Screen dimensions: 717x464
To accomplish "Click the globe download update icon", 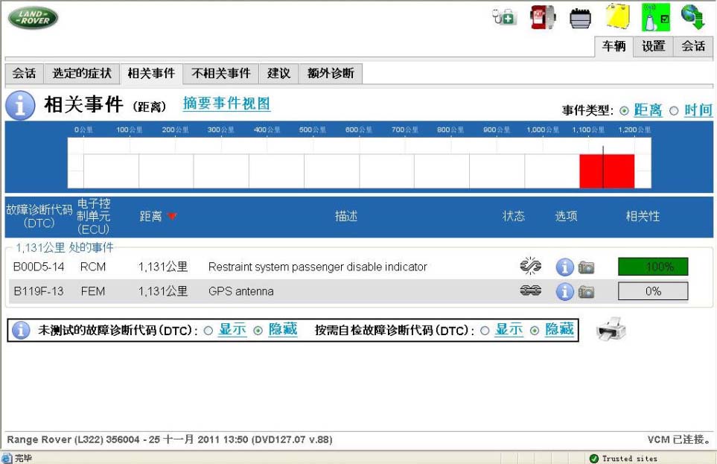I will point(692,17).
